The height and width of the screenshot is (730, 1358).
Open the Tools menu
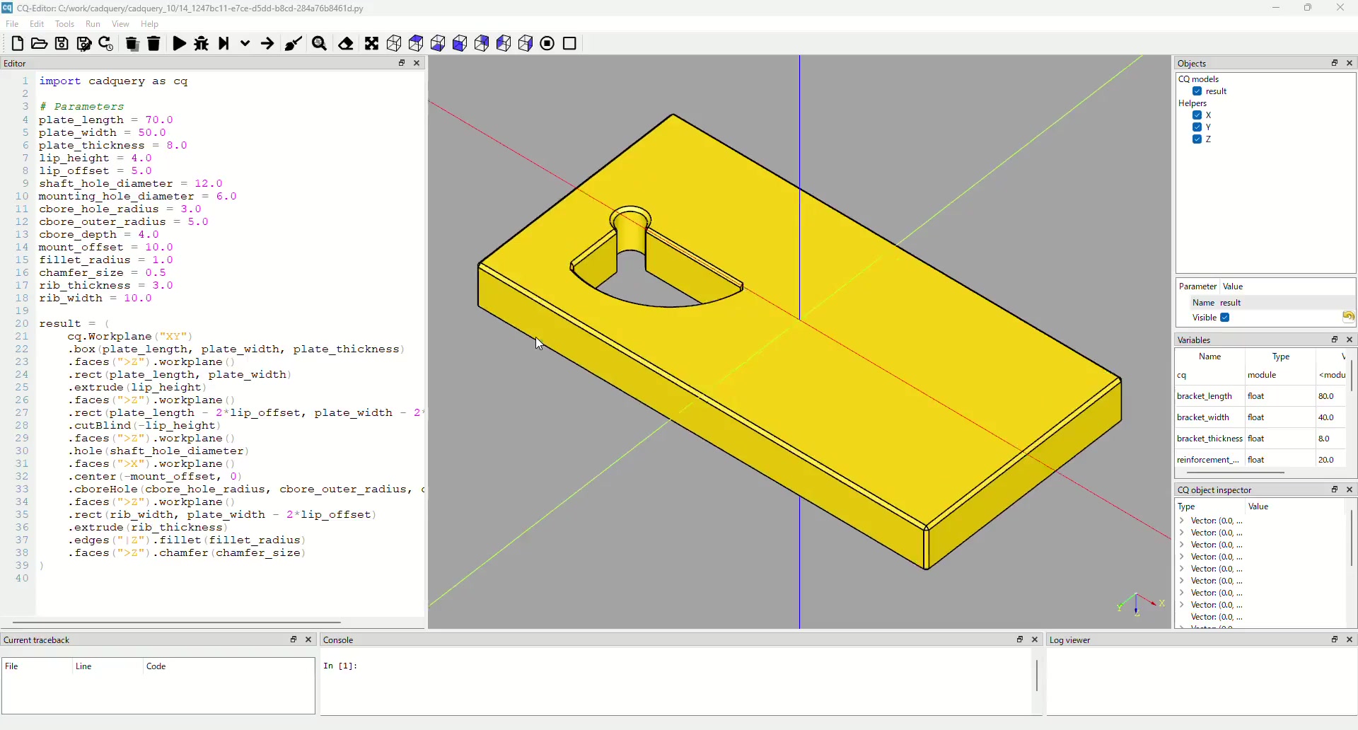tap(65, 24)
